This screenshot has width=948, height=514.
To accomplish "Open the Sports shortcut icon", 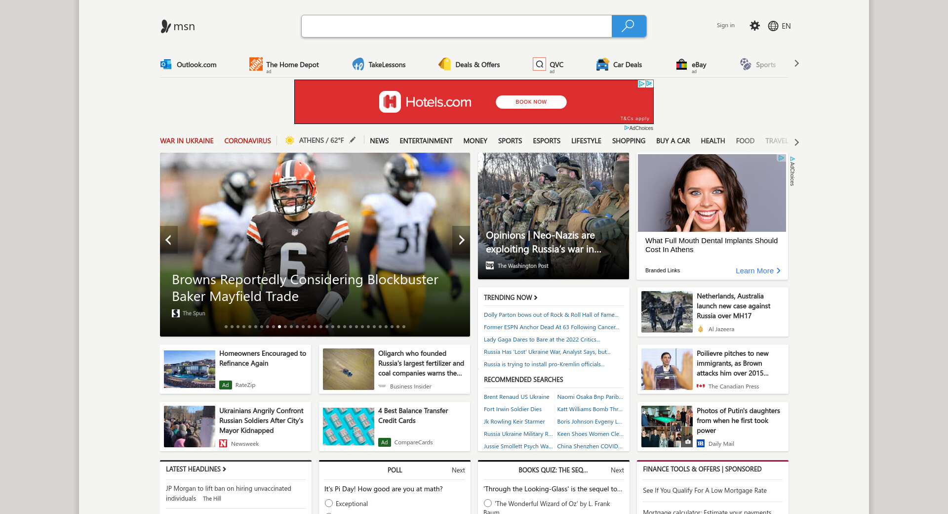I will 746,64.
